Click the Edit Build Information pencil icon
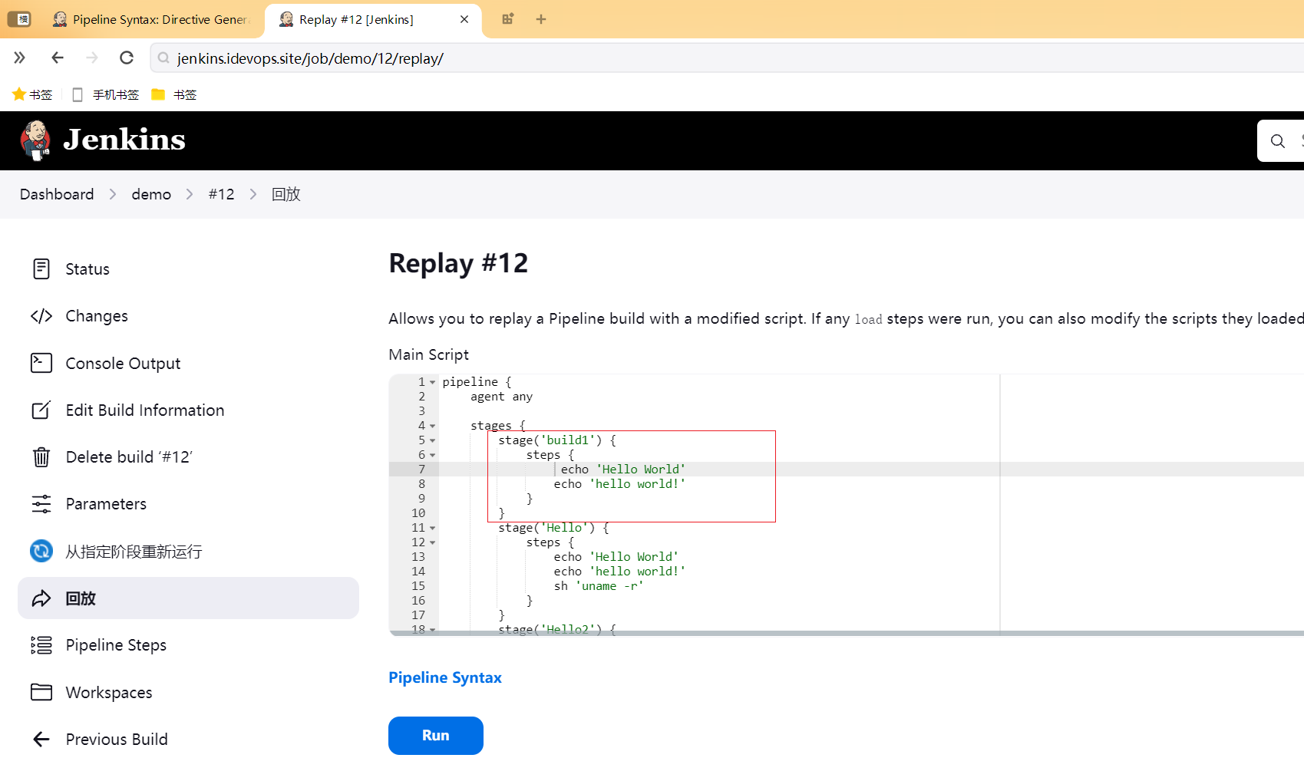 coord(41,410)
